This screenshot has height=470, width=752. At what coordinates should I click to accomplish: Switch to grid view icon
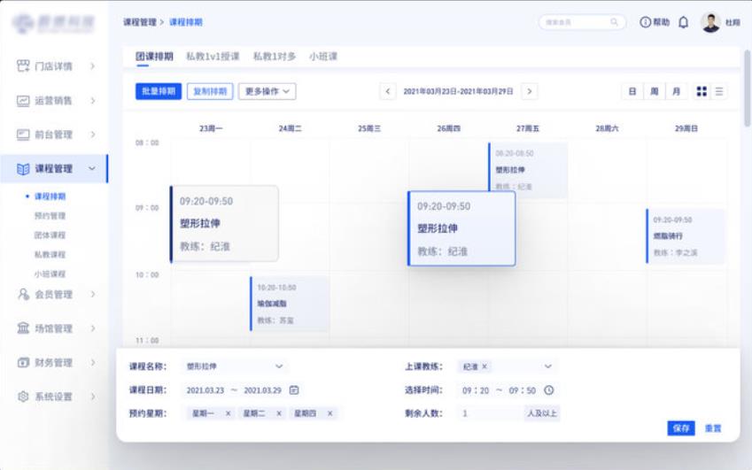point(702,91)
